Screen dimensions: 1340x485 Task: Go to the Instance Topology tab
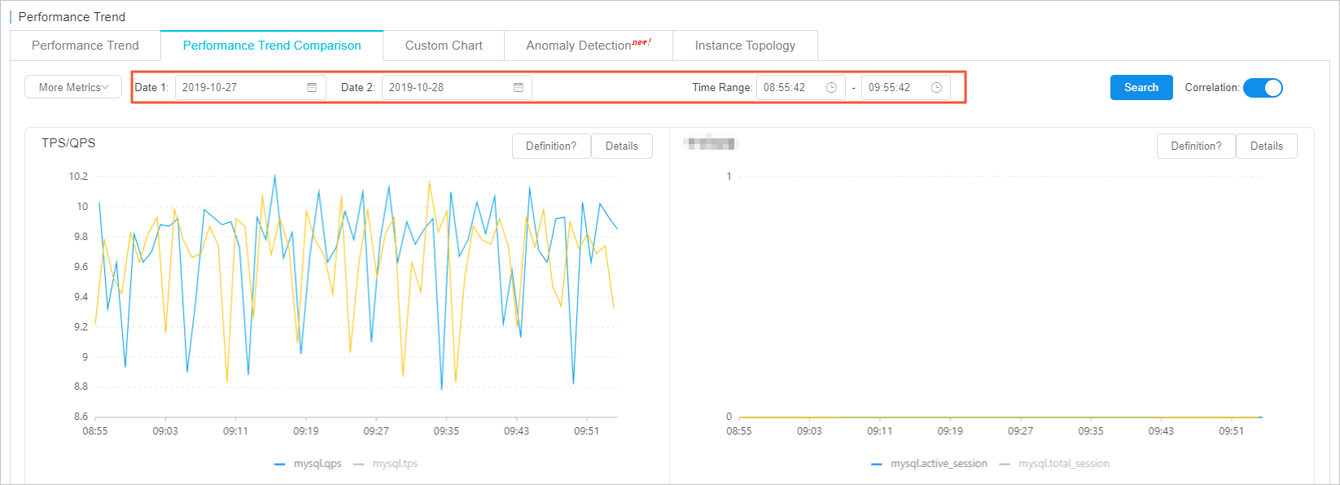pos(745,46)
